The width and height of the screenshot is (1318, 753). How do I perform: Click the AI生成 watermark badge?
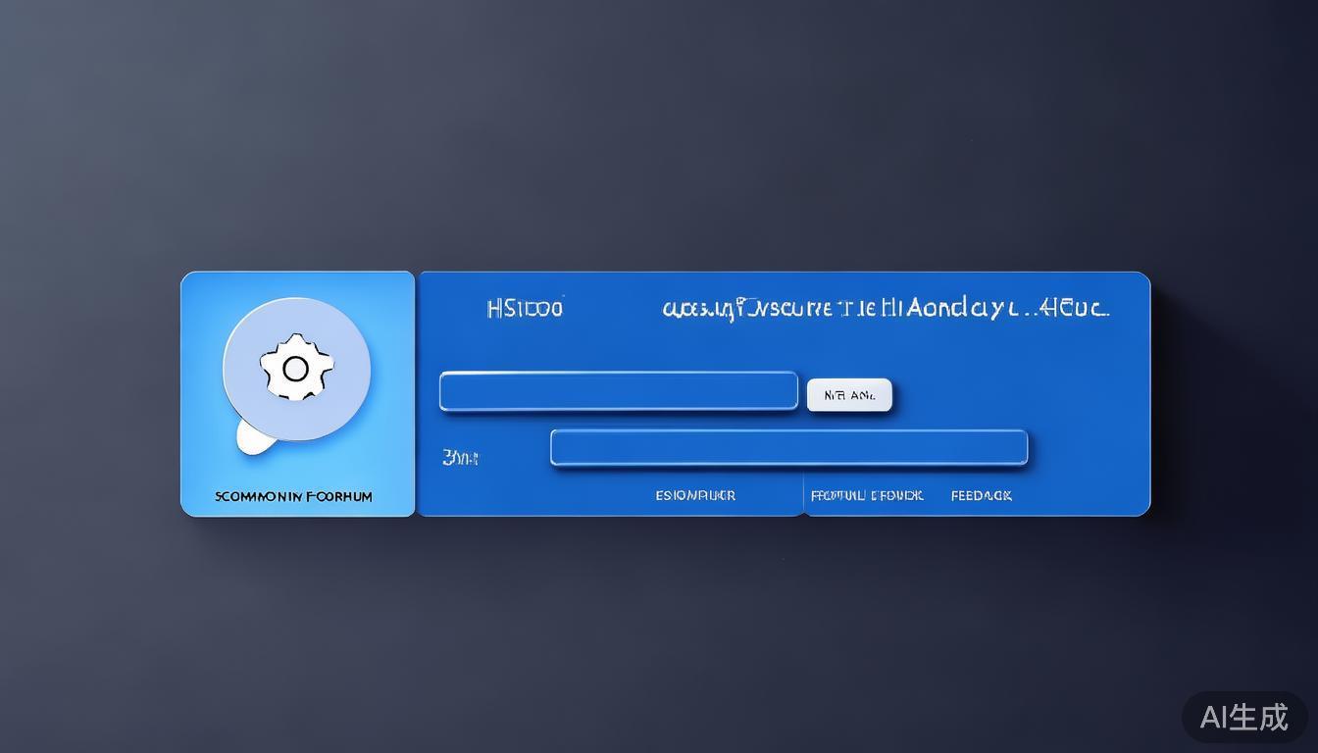(1243, 717)
